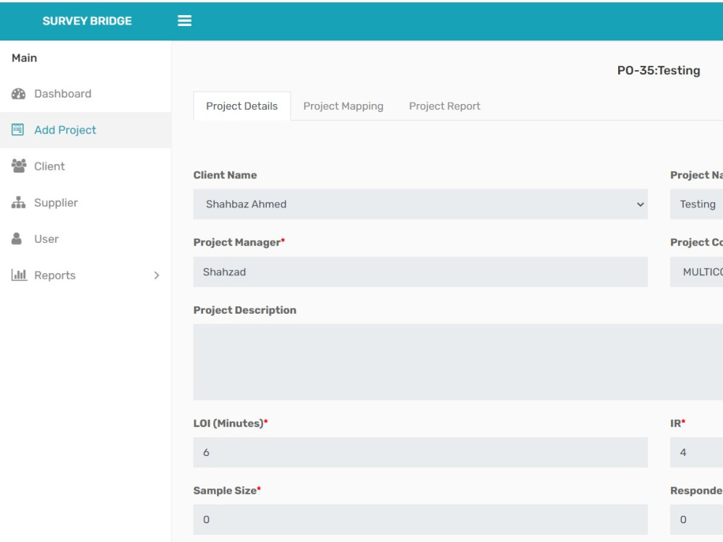Screen dimensions: 723x542
Task: Click the Supplier hierarchy icon
Action: pos(19,202)
